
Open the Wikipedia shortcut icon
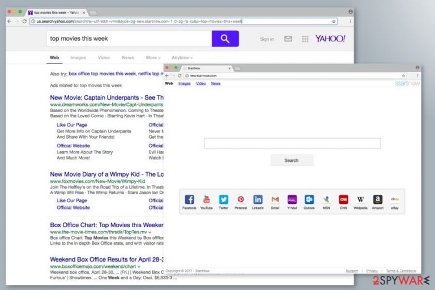361,199
